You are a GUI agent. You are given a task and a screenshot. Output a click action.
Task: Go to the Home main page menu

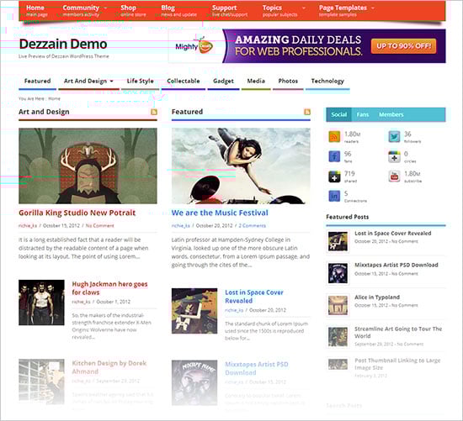tap(35, 11)
